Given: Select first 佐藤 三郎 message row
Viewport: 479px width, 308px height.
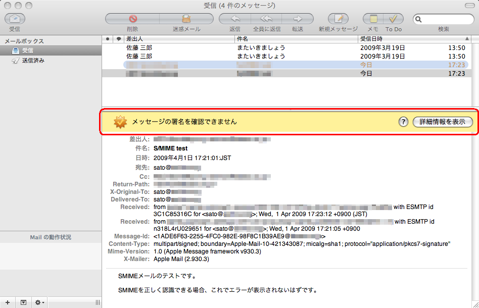Looking at the screenshot, I should [286, 47].
